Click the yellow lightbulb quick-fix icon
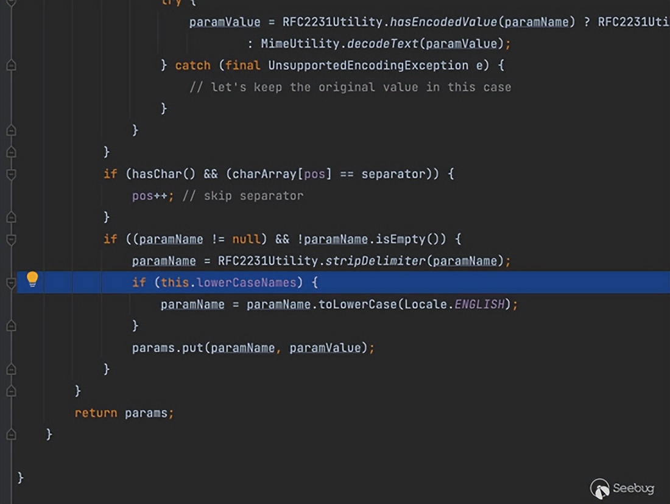This screenshot has height=504, width=670. pyautogui.click(x=32, y=279)
